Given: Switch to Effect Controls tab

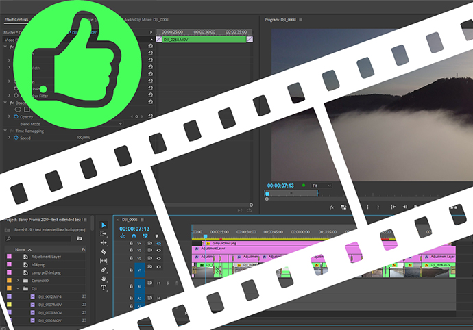Looking at the screenshot, I should [x=16, y=20].
